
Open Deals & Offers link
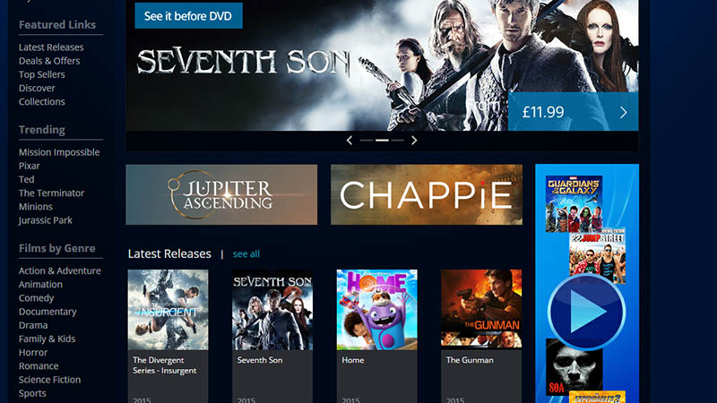point(49,61)
